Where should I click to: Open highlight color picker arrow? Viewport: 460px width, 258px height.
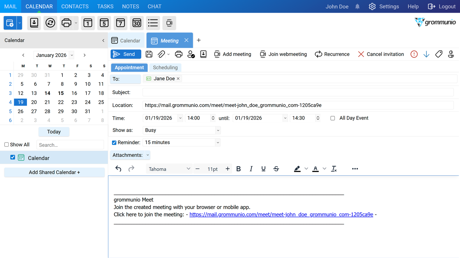coord(306,169)
